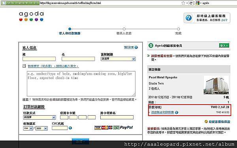
Task: Click the Visa card logo
Action: pyautogui.click(x=98, y=128)
